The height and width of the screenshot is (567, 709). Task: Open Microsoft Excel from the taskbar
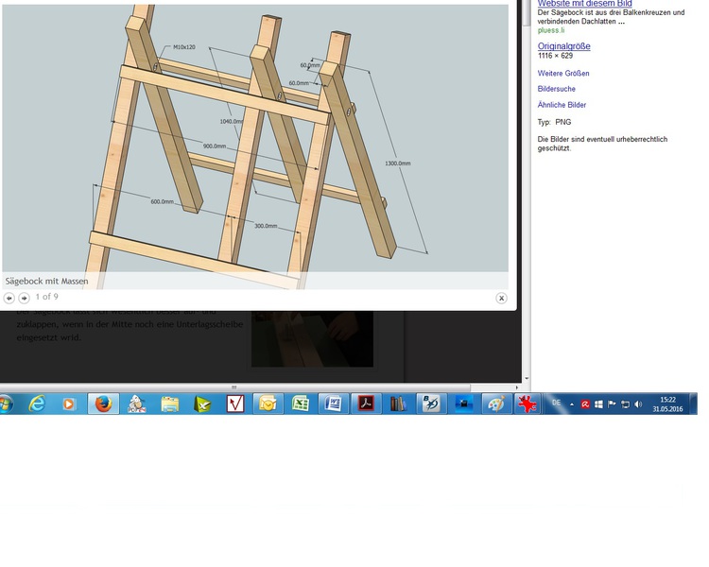click(301, 404)
